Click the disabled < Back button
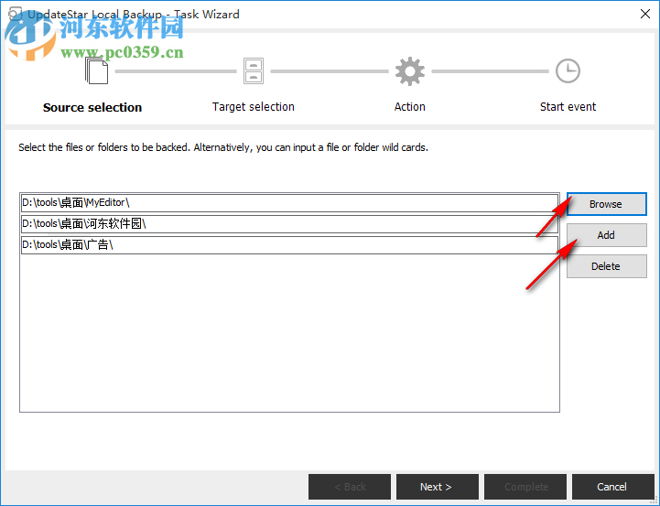660x506 pixels. pos(350,487)
